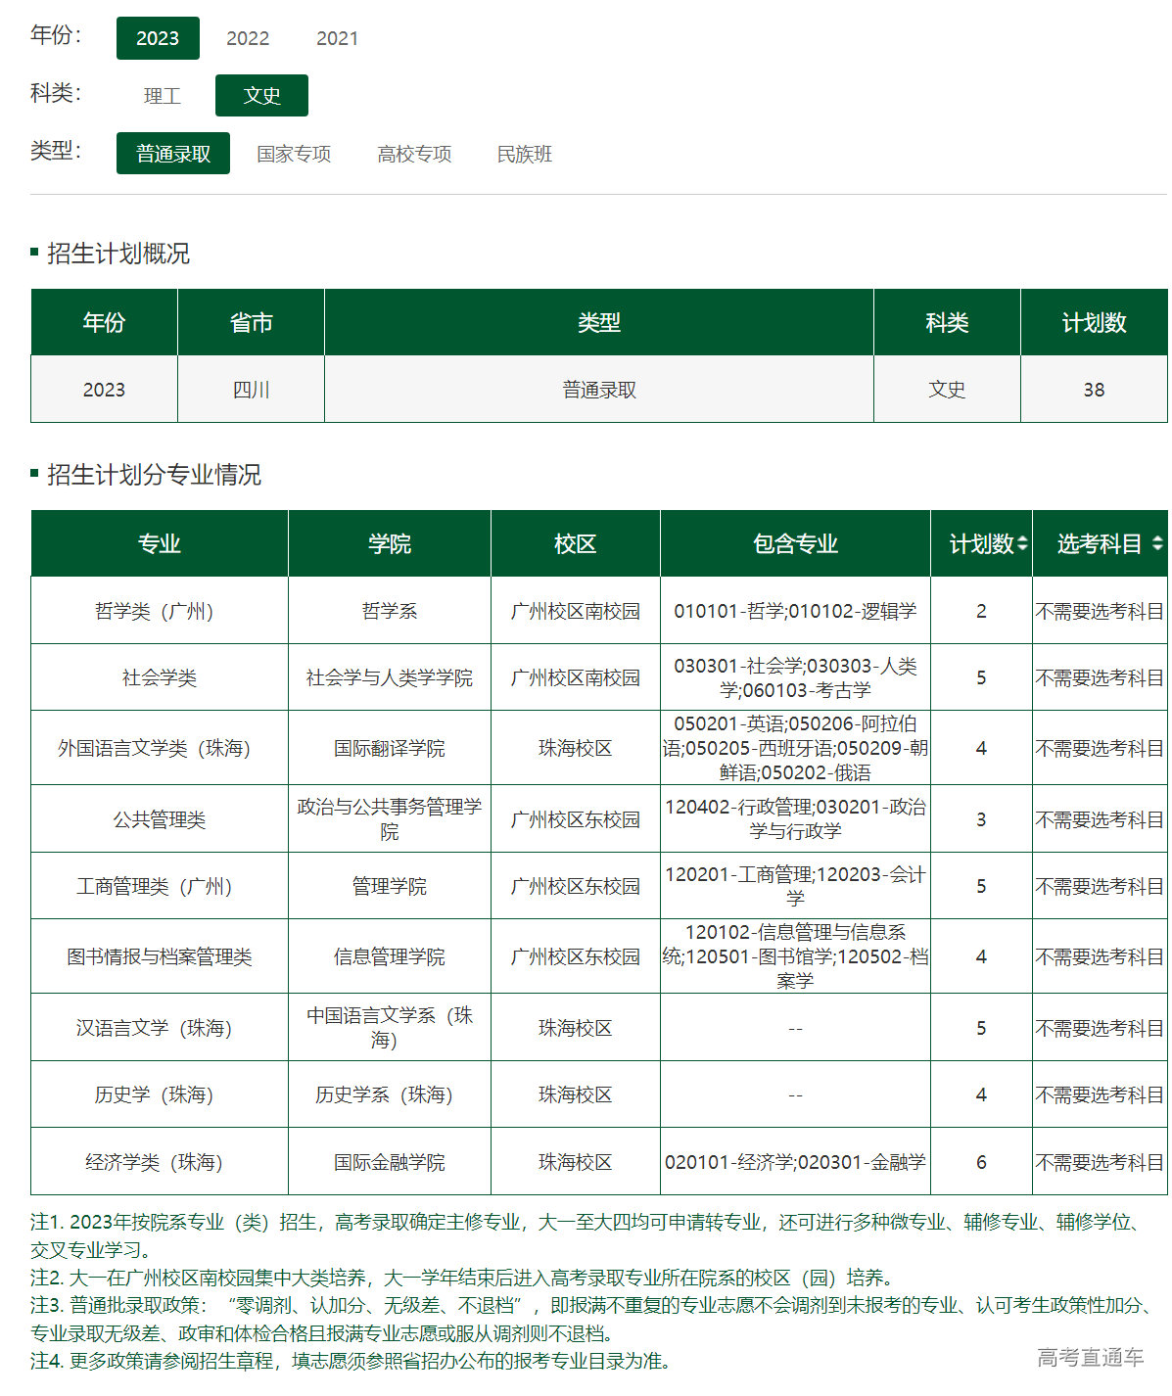Select 国家专项 admission type
1172x1396 pixels.
(294, 154)
